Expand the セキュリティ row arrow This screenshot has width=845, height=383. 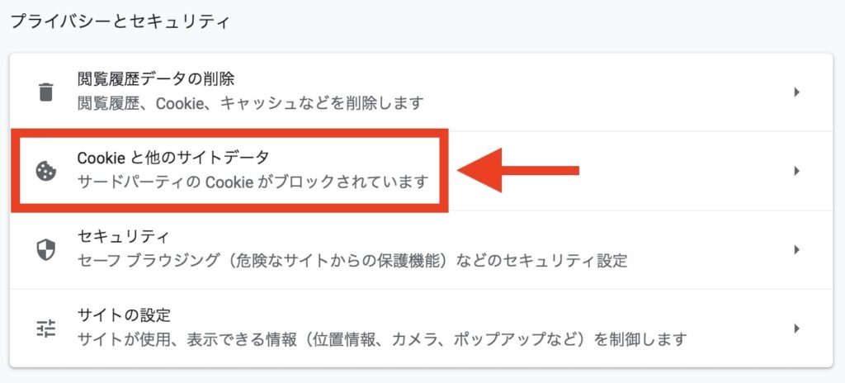(796, 250)
